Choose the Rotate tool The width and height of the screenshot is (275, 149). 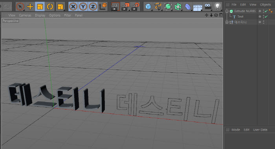(50, 7)
